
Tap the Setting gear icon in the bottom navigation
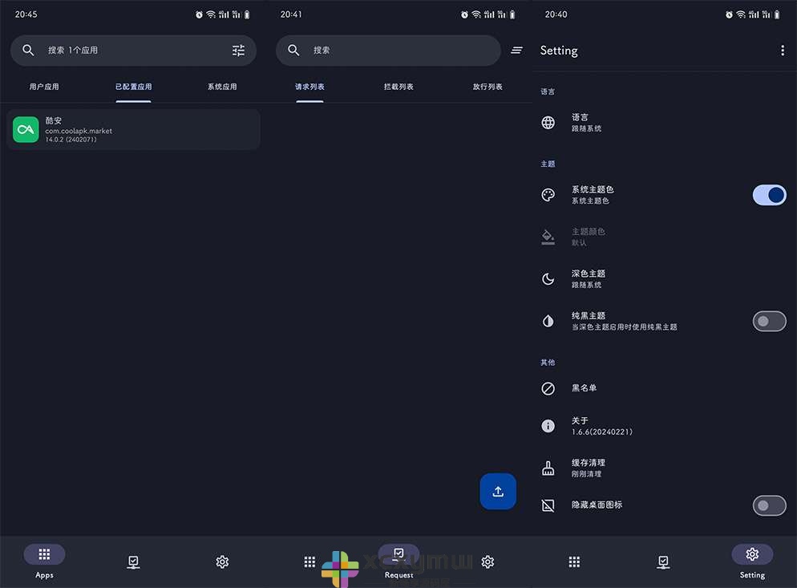click(x=752, y=554)
